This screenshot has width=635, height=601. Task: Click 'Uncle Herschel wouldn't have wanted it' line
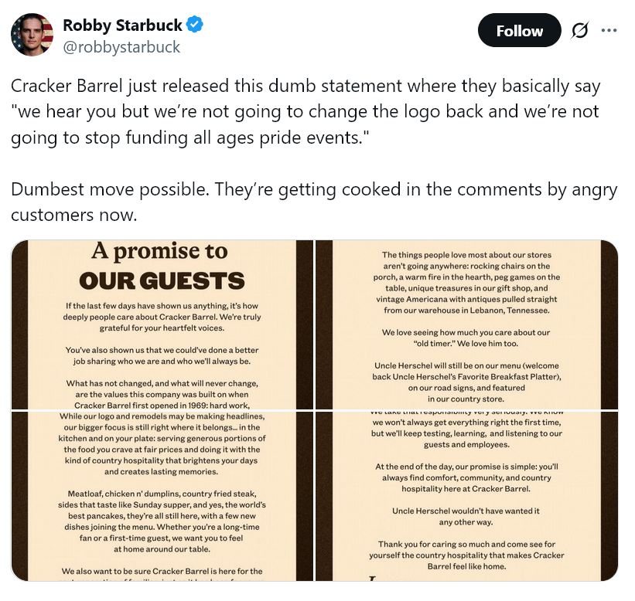point(466,516)
